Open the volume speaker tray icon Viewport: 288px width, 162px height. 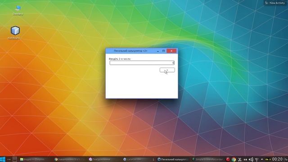(x=251, y=159)
